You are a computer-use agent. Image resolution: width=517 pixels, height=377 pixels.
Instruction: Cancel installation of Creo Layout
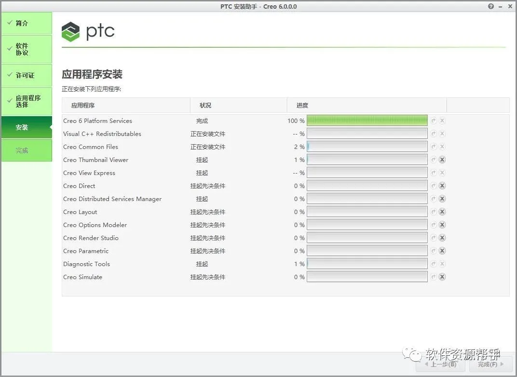(442, 212)
